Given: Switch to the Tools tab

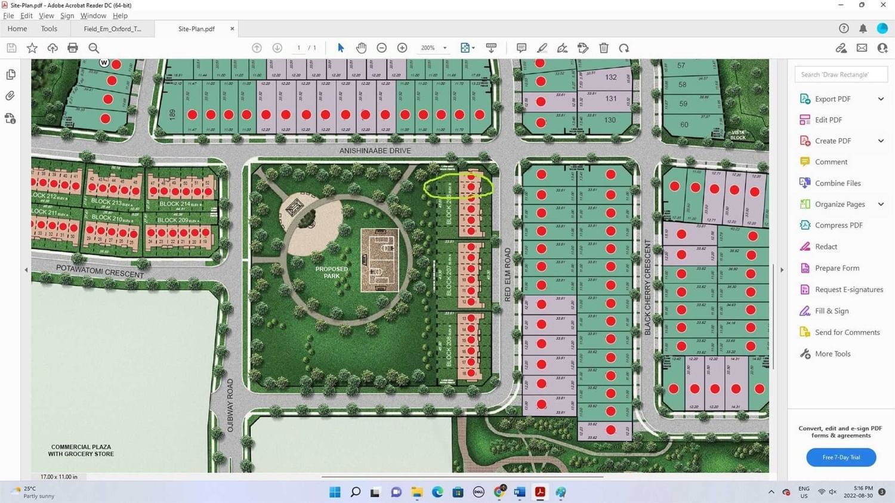Looking at the screenshot, I should [49, 29].
